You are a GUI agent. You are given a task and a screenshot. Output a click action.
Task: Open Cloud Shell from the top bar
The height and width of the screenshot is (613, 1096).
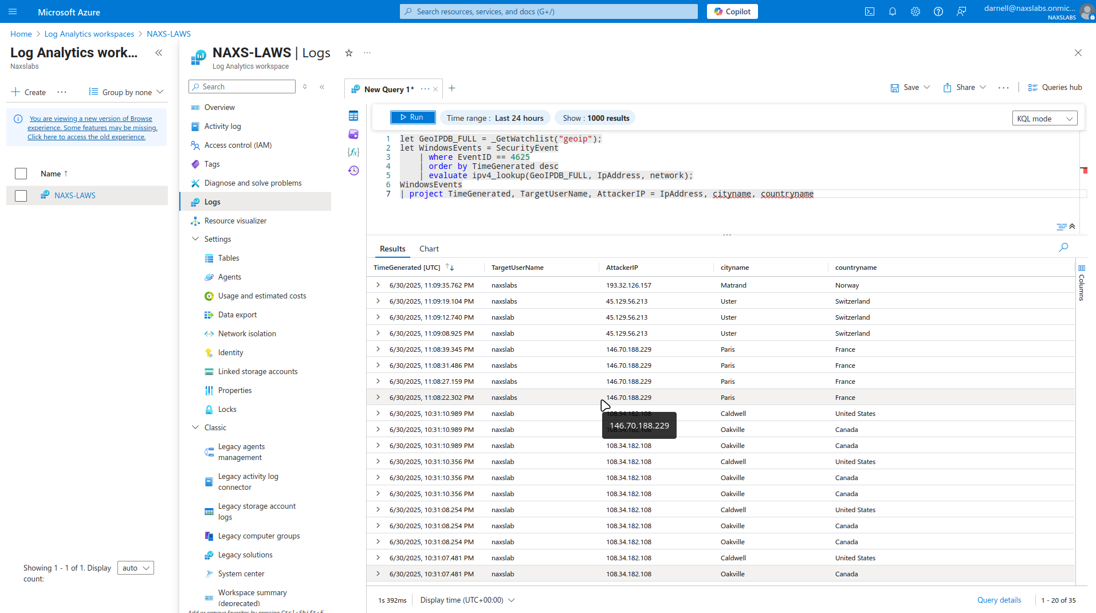tap(870, 11)
